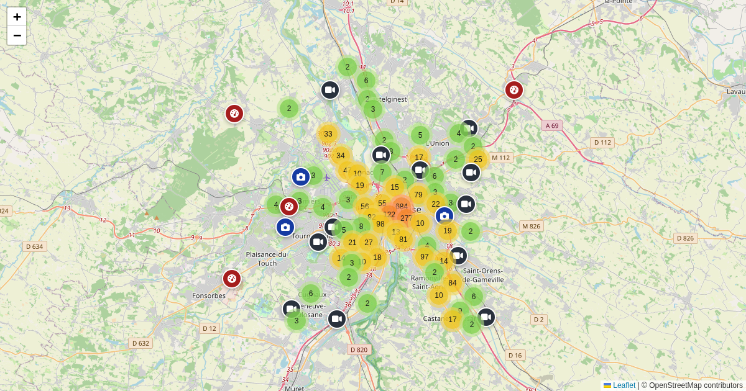The width and height of the screenshot is (746, 391).
Task: Expand the yellow cluster labeled 18
Action: click(377, 258)
